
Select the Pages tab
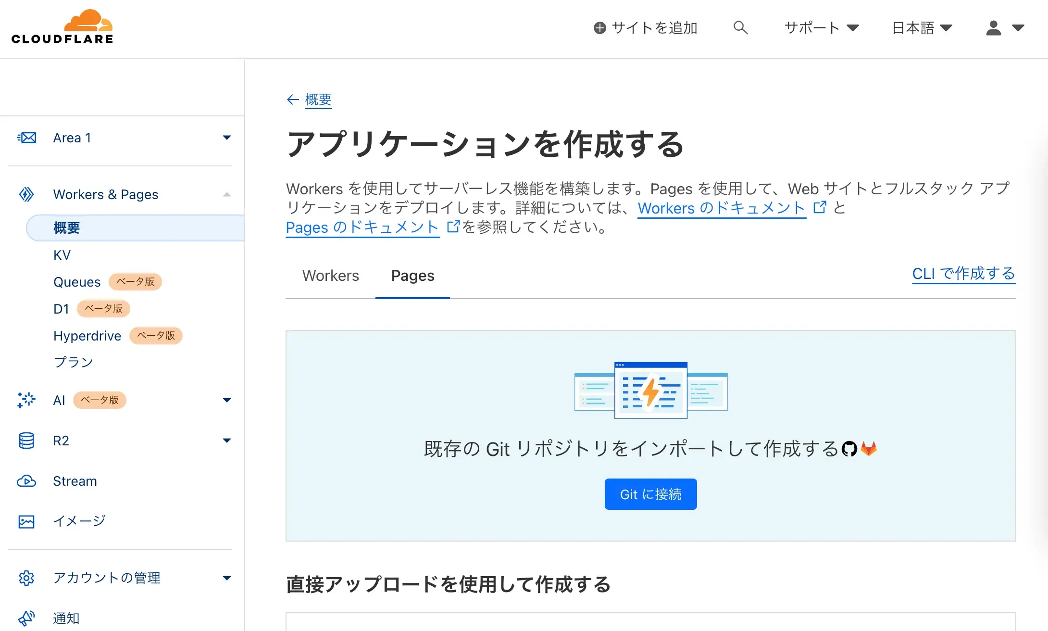click(x=412, y=276)
